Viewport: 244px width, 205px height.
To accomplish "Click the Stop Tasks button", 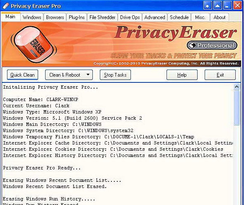I will tap(115, 75).
